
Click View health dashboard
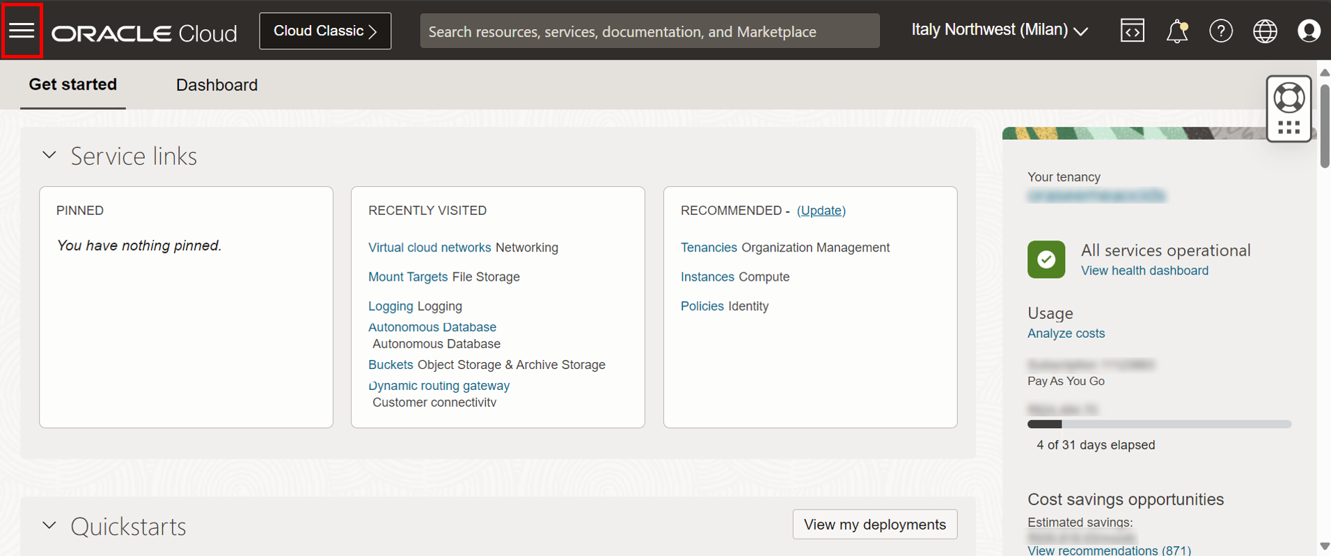coord(1144,270)
